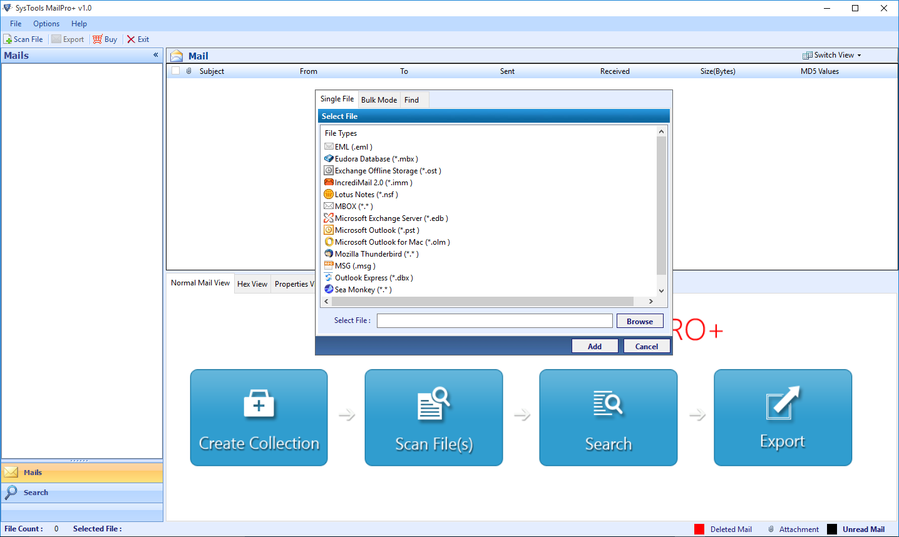Click the file list scroll down arrow
The image size is (899, 537).
click(661, 290)
